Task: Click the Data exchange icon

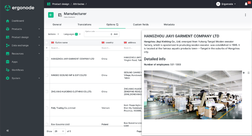Action: pyautogui.click(x=8, y=45)
